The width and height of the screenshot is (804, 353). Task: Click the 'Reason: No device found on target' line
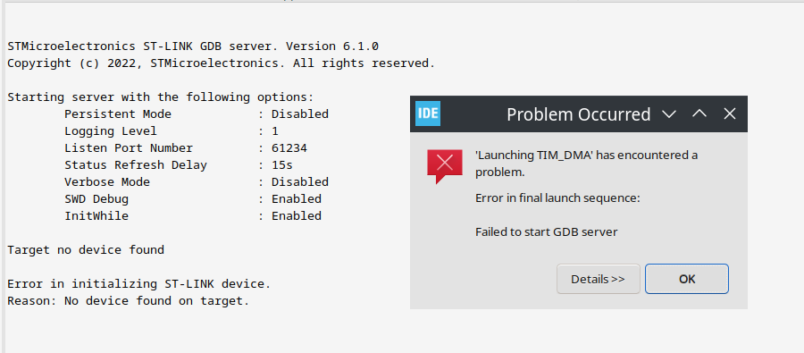128,300
